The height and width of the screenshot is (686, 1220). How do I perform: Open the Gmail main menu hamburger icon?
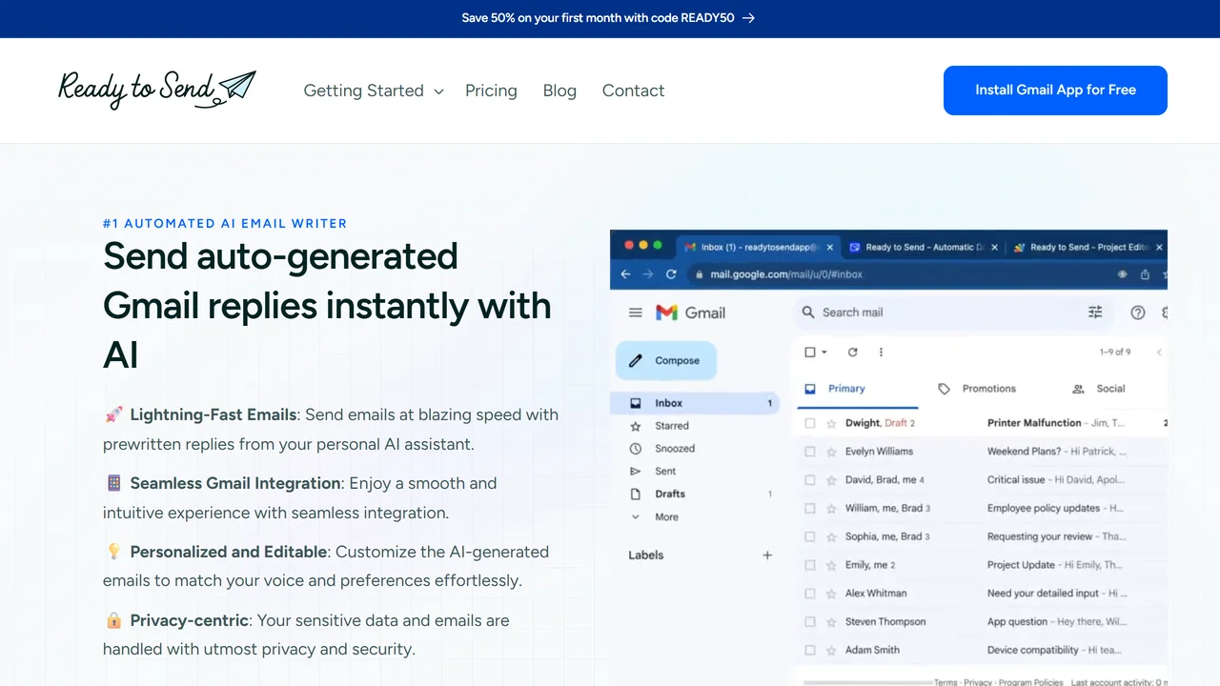(636, 313)
